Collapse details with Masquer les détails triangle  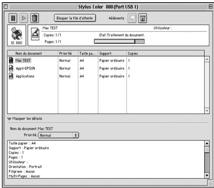click(x=9, y=119)
